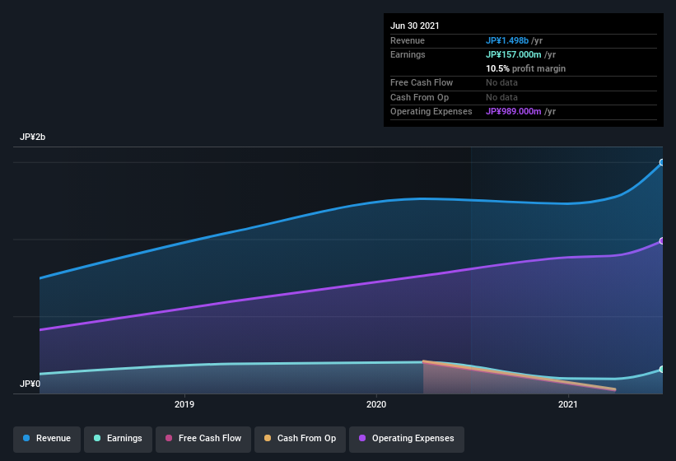Click the JP¥0 y-axis label
Image resolution: width=676 pixels, height=461 pixels.
(30, 384)
